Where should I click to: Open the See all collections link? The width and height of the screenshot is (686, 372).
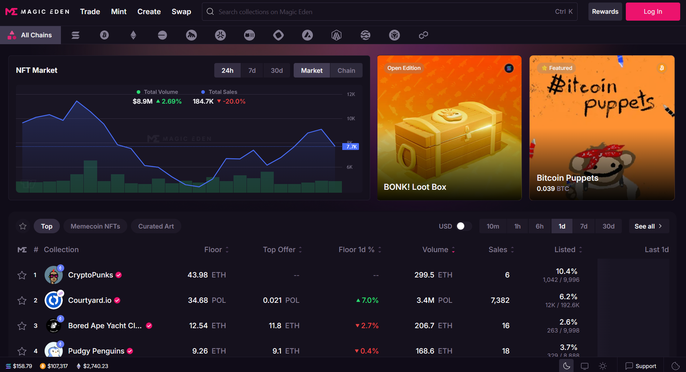(x=648, y=226)
